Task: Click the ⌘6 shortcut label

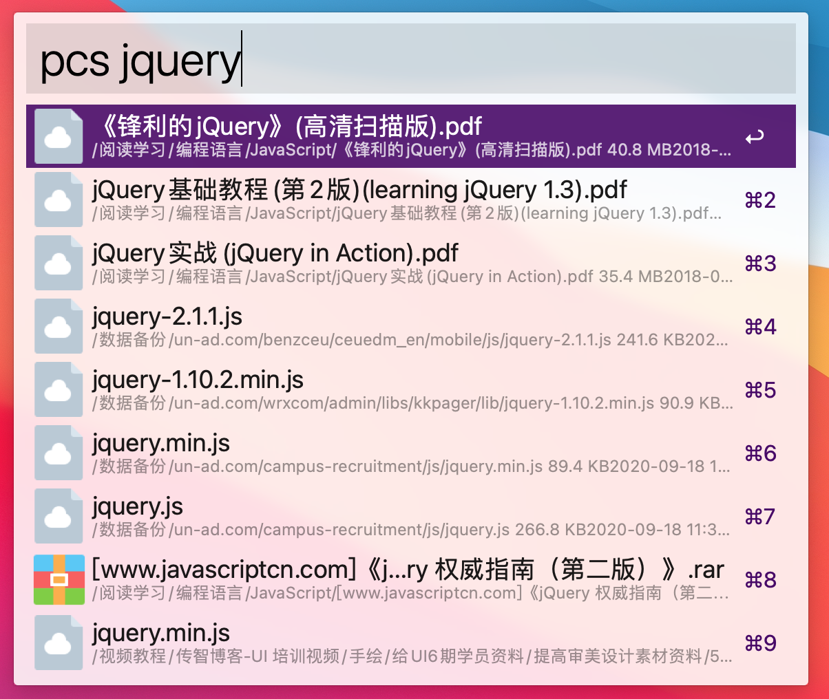Action: click(760, 453)
